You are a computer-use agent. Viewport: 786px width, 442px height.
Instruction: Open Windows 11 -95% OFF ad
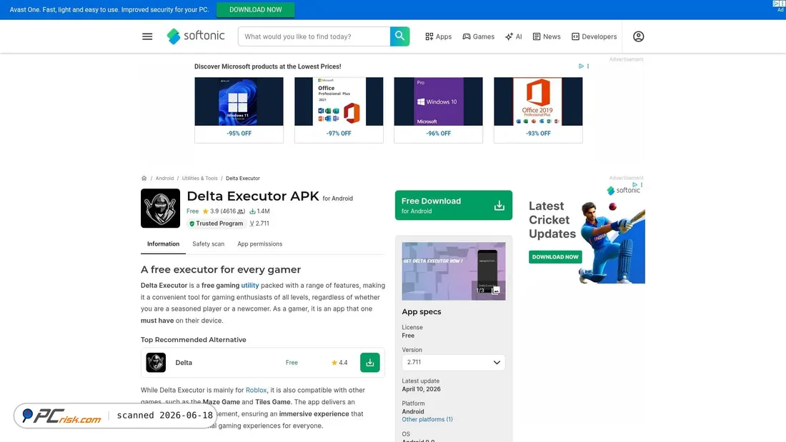[x=239, y=110]
